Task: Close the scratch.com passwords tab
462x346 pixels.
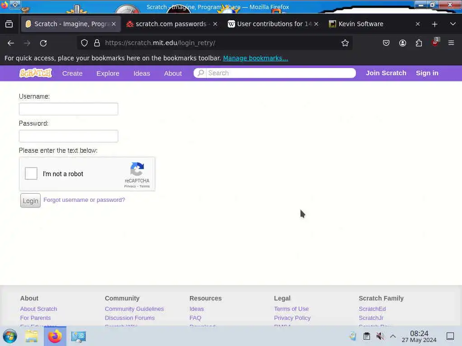Action: (x=215, y=24)
